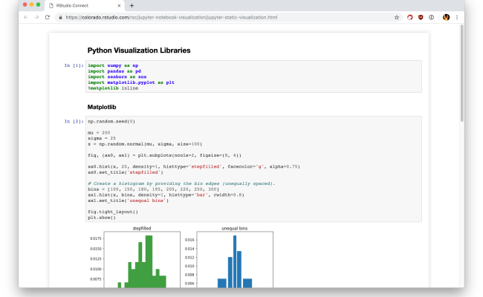Screen dimensions: 483x297
Task: Click the 'import pandas as pd' line
Action: (x=114, y=71)
